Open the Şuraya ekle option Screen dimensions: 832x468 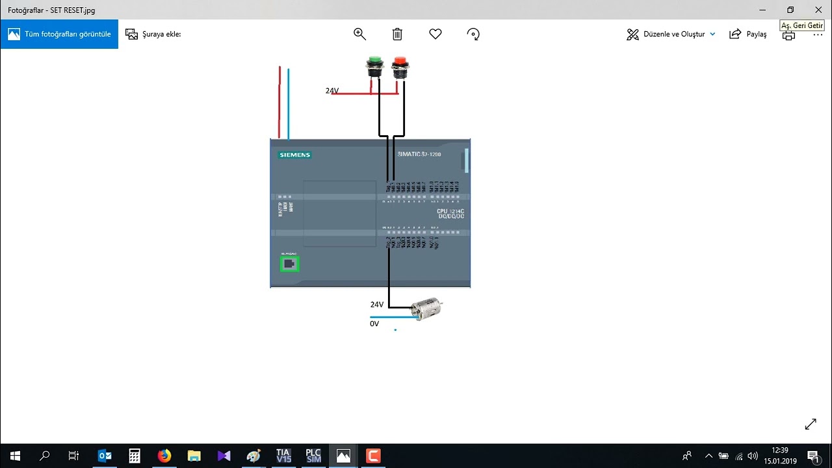(153, 34)
